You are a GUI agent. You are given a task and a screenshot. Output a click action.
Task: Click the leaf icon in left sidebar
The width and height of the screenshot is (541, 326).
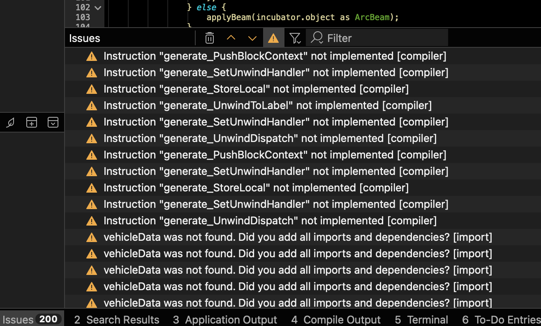coord(11,122)
